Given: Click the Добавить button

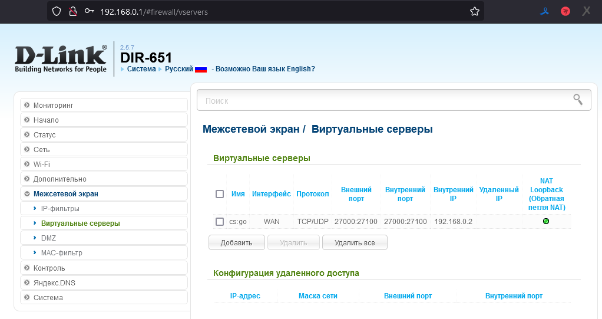Looking at the screenshot, I should (237, 242).
